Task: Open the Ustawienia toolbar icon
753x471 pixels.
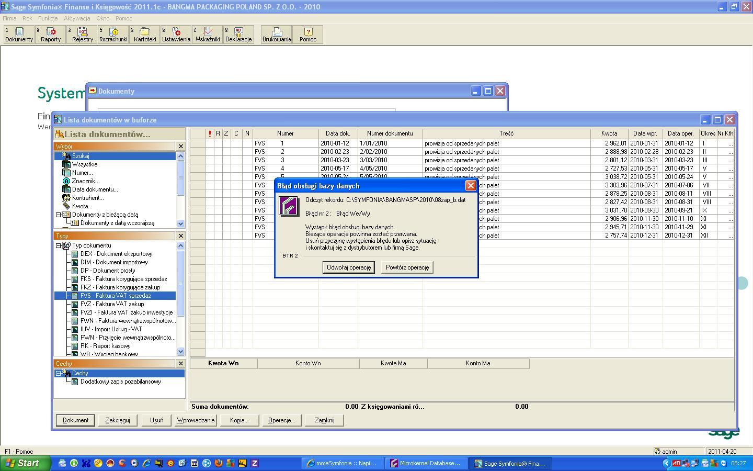Action: [x=176, y=35]
